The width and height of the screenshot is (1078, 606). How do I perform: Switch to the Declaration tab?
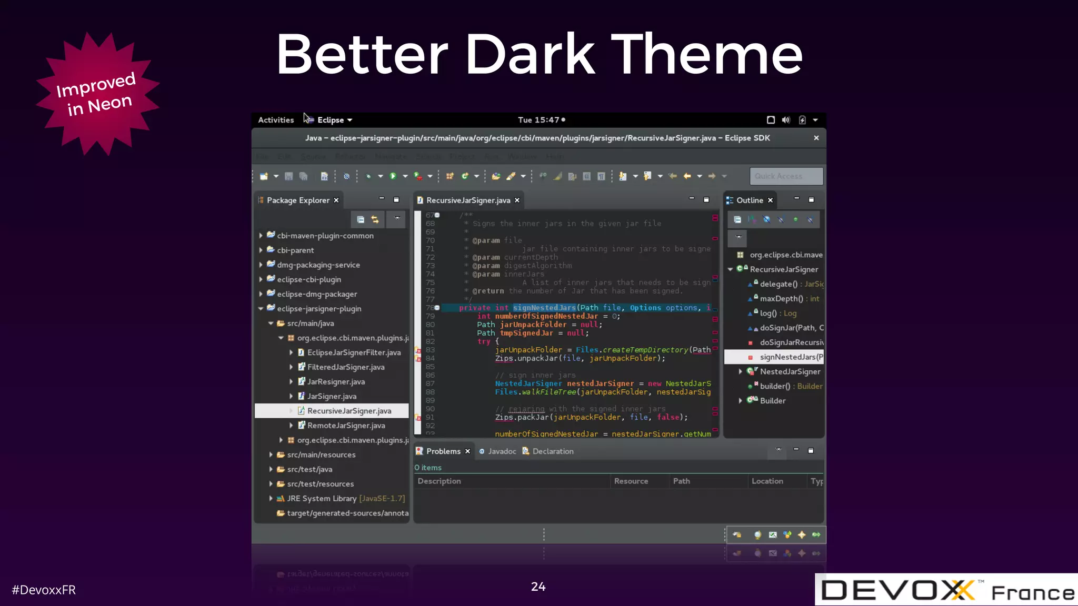[548, 451]
